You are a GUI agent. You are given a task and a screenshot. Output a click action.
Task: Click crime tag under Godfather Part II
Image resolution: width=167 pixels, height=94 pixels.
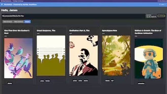(80, 81)
